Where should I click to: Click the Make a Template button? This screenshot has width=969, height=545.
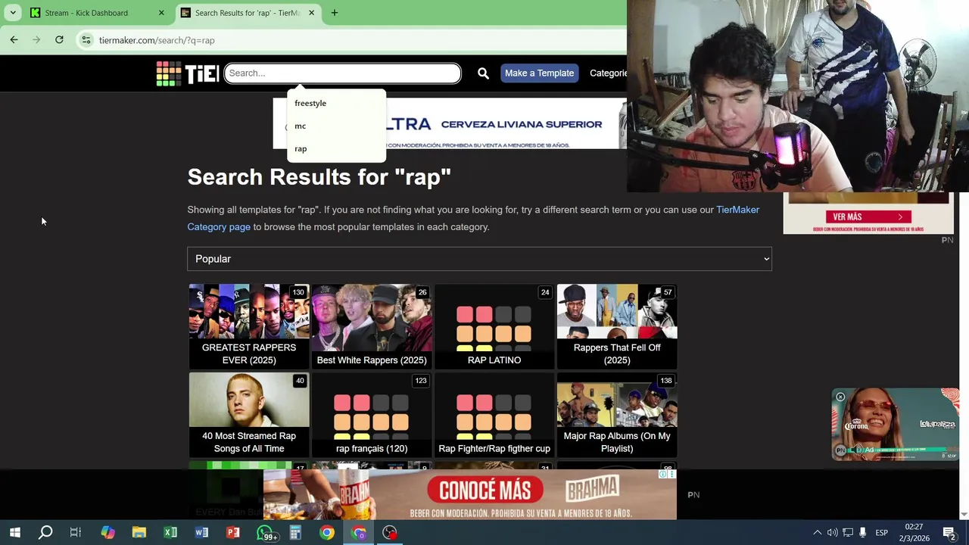coord(539,73)
